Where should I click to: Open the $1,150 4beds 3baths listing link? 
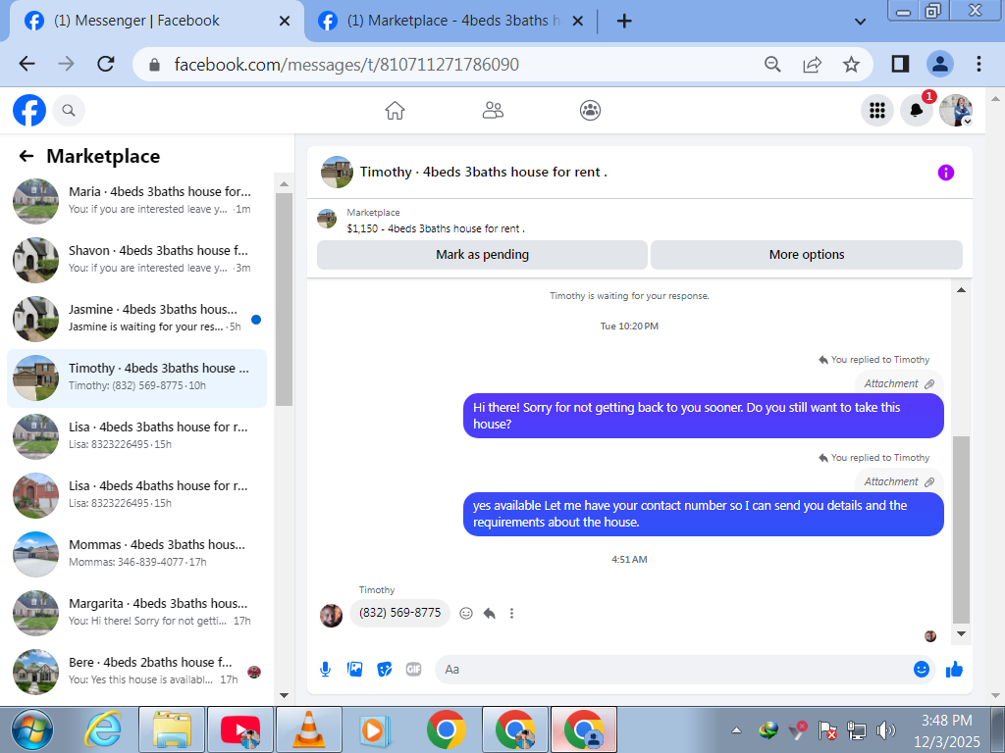tap(436, 228)
